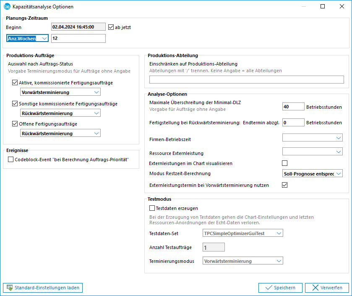Viewport: 352px width, 296px height.
Task: Toggle 'Sonstige kommissionierte Fertigungsaufträge' checkbox
Action: (16, 104)
